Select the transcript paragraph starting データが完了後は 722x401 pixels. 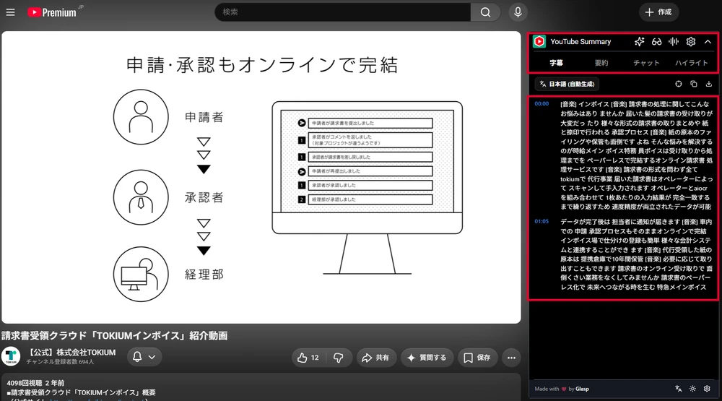click(636, 254)
